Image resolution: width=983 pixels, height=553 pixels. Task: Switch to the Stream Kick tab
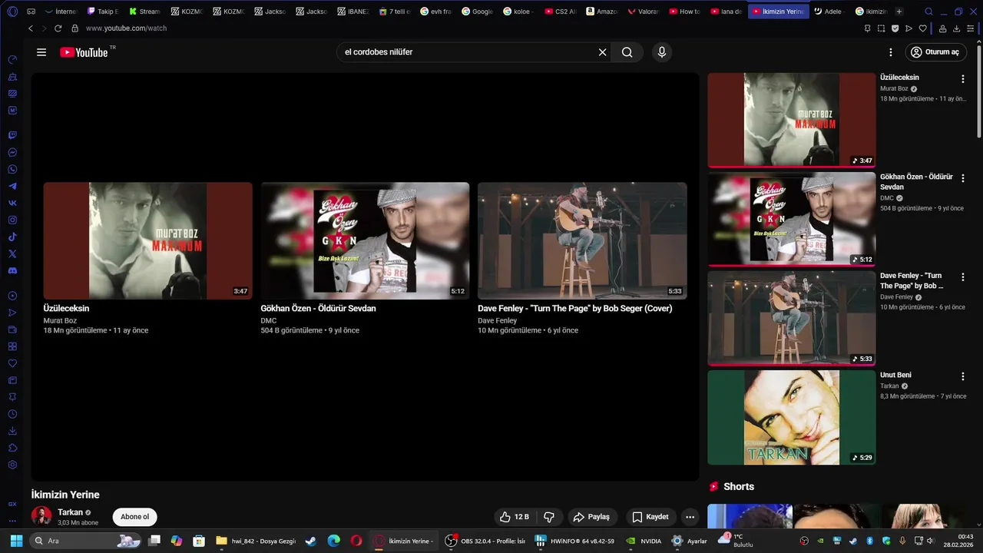(x=144, y=12)
